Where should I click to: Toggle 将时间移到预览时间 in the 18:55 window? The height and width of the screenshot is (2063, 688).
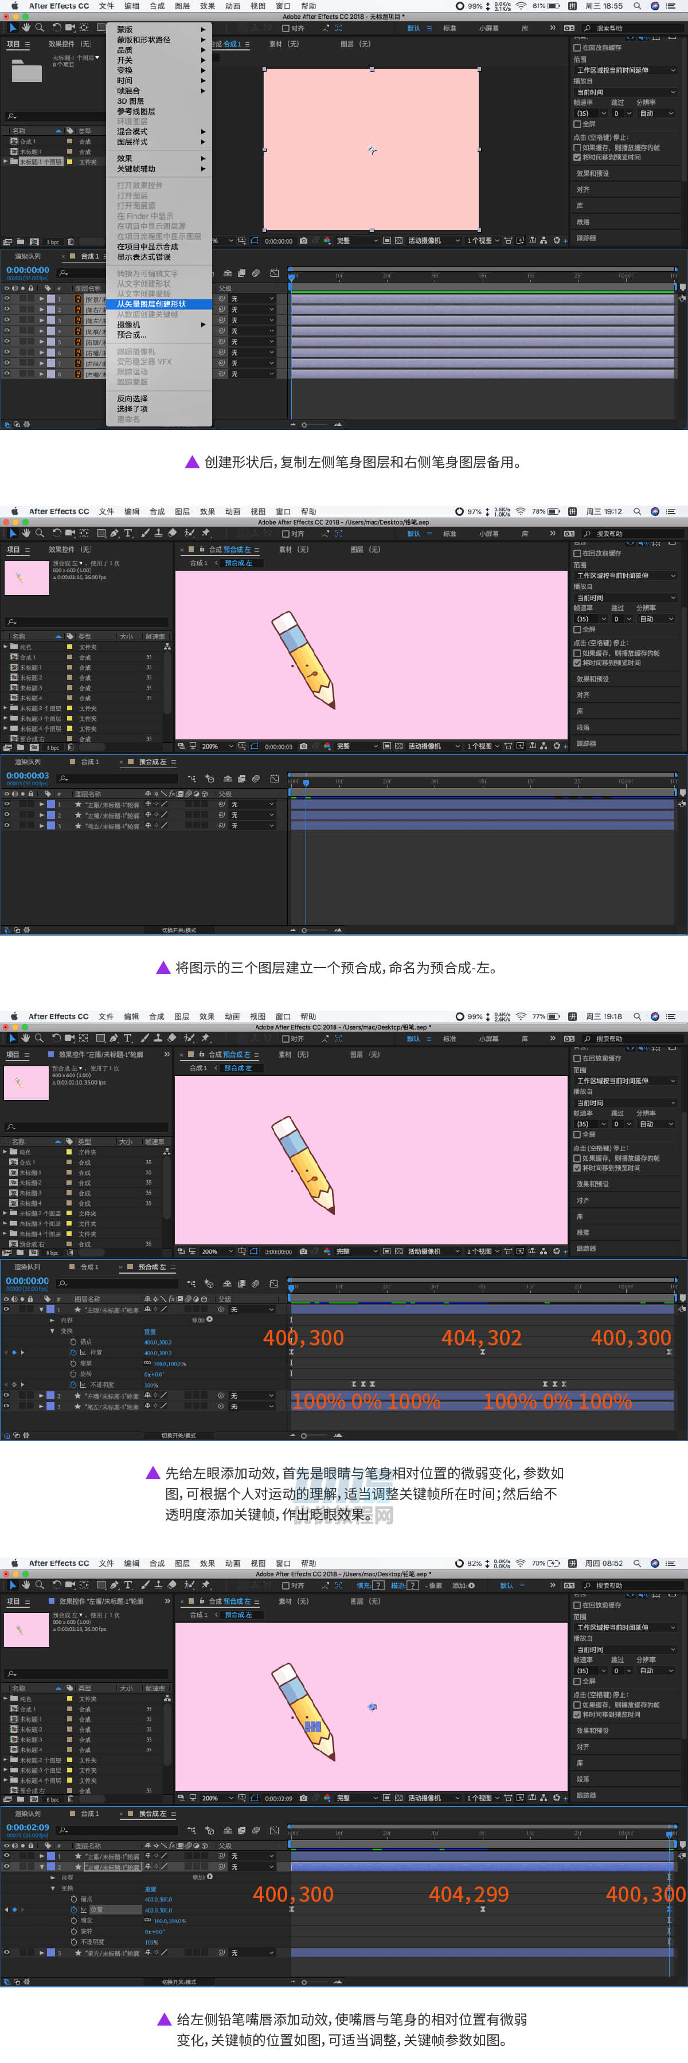pos(577,158)
